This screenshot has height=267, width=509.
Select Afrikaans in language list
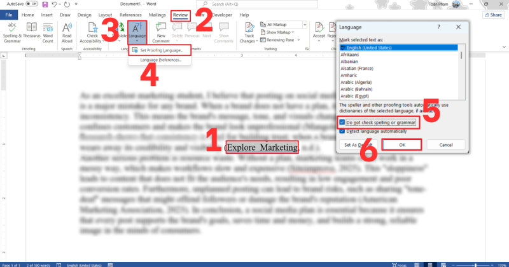399,55
